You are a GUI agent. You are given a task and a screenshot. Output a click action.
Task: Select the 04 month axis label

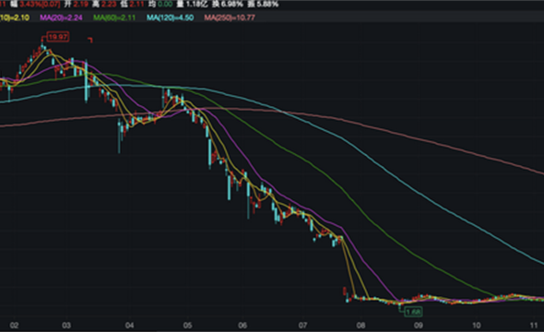tap(129, 326)
